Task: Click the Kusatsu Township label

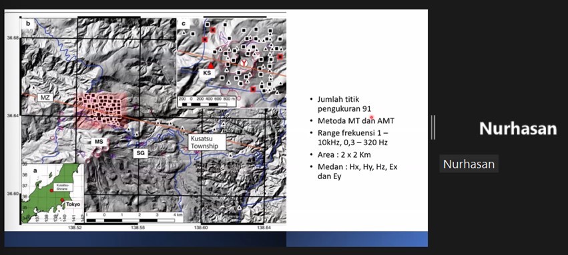Action: [207, 142]
